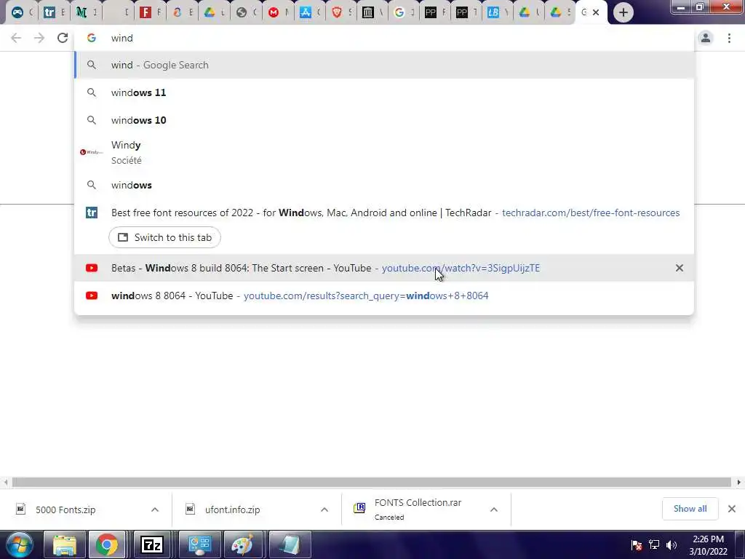Click the volume speaker tray icon

672,545
